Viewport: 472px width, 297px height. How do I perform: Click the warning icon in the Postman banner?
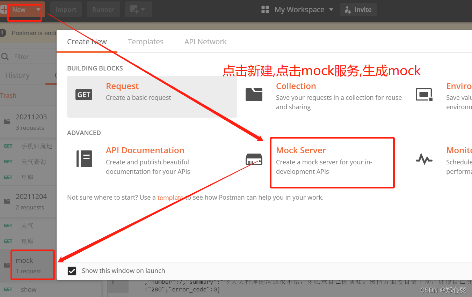pos(3,33)
